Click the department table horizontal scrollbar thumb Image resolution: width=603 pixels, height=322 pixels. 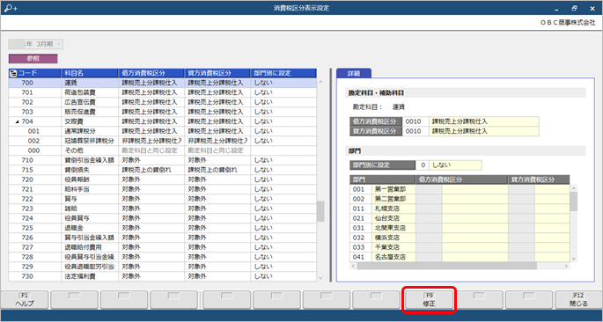pyautogui.click(x=446, y=266)
